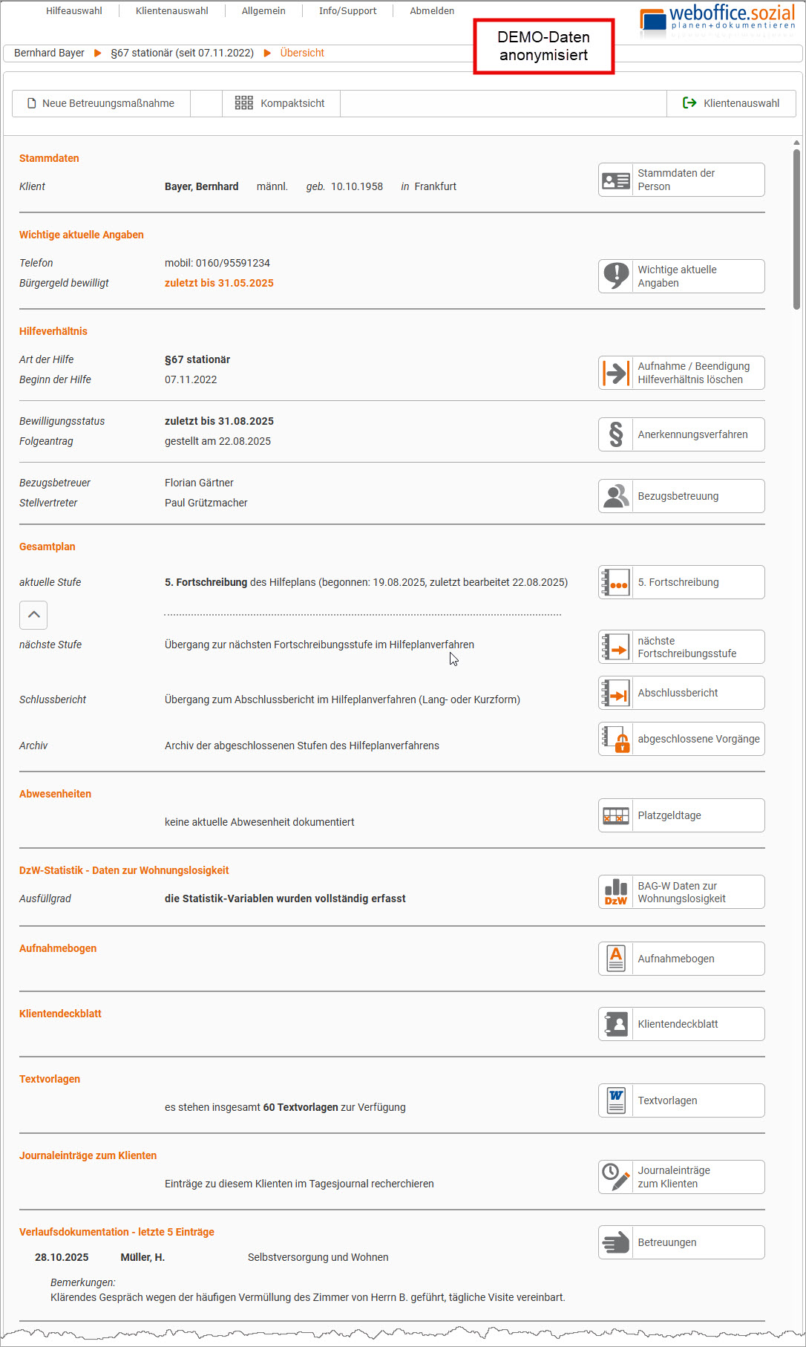The width and height of the screenshot is (806, 1347).
Task: Click the Betreuungen hand icon
Action: pos(616,1242)
